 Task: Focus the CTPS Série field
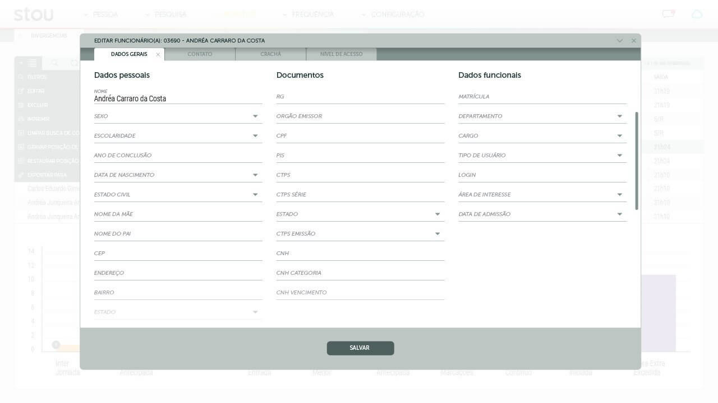[x=360, y=195]
